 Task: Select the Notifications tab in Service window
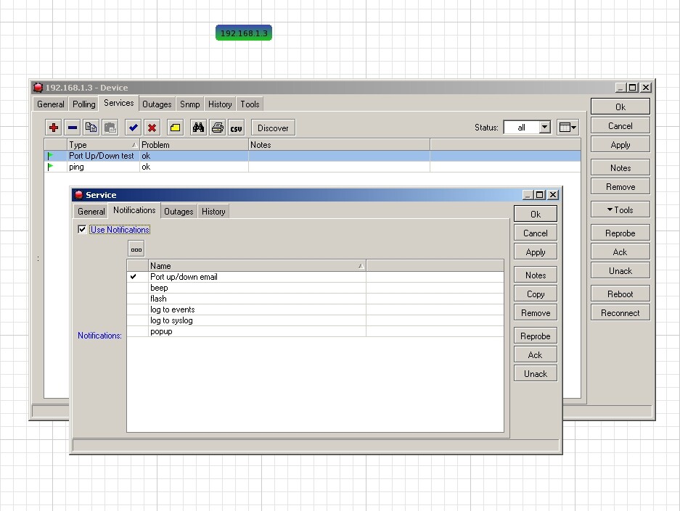(x=134, y=210)
